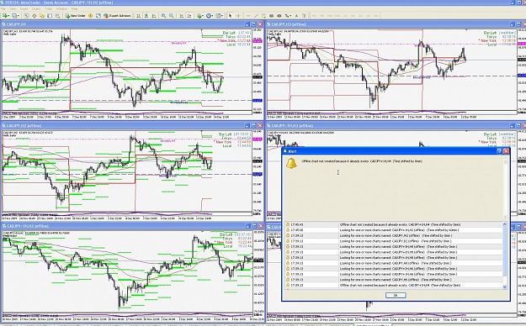Open the Charts menu

[x=36, y=8]
